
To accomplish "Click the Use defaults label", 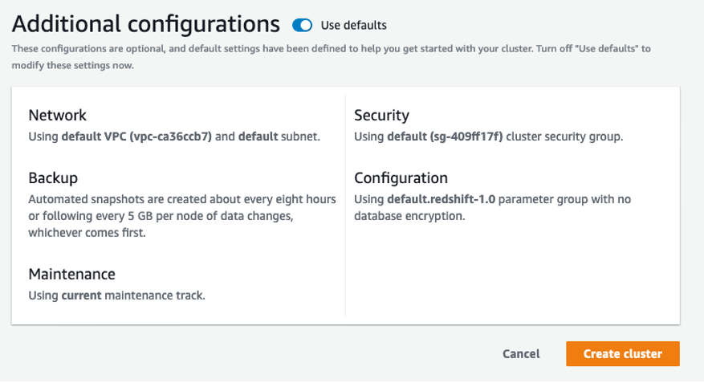I will [353, 25].
